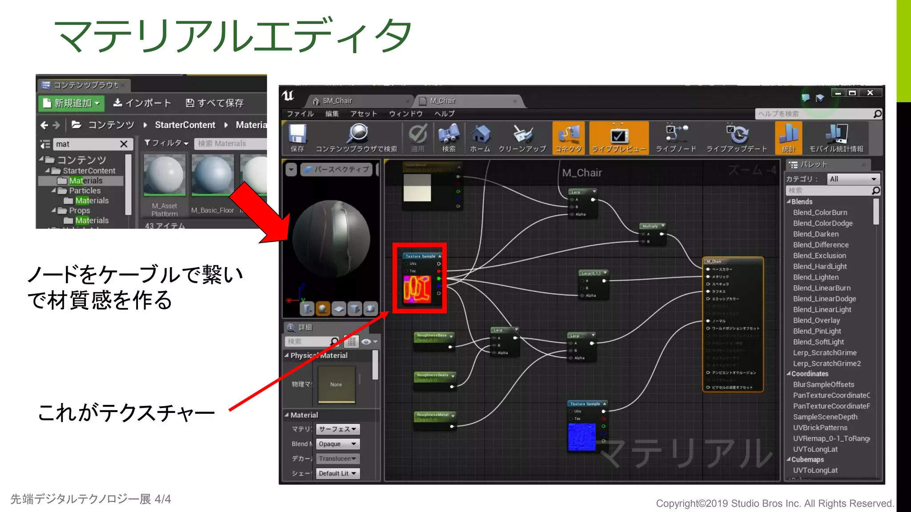Click the ColorMetal color swatch node

(x=417, y=187)
